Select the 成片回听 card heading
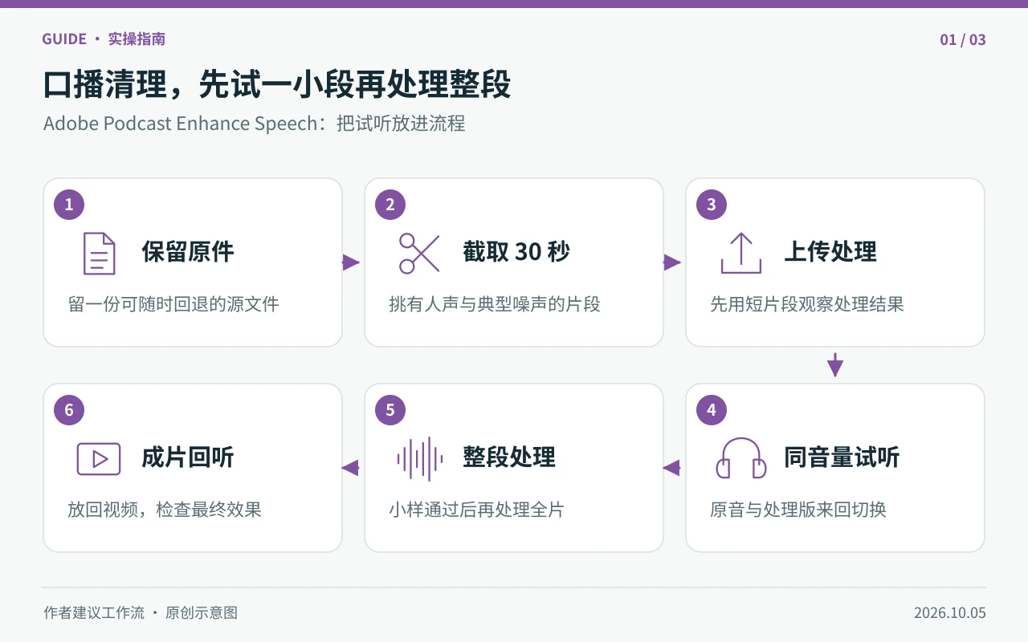 tap(188, 457)
